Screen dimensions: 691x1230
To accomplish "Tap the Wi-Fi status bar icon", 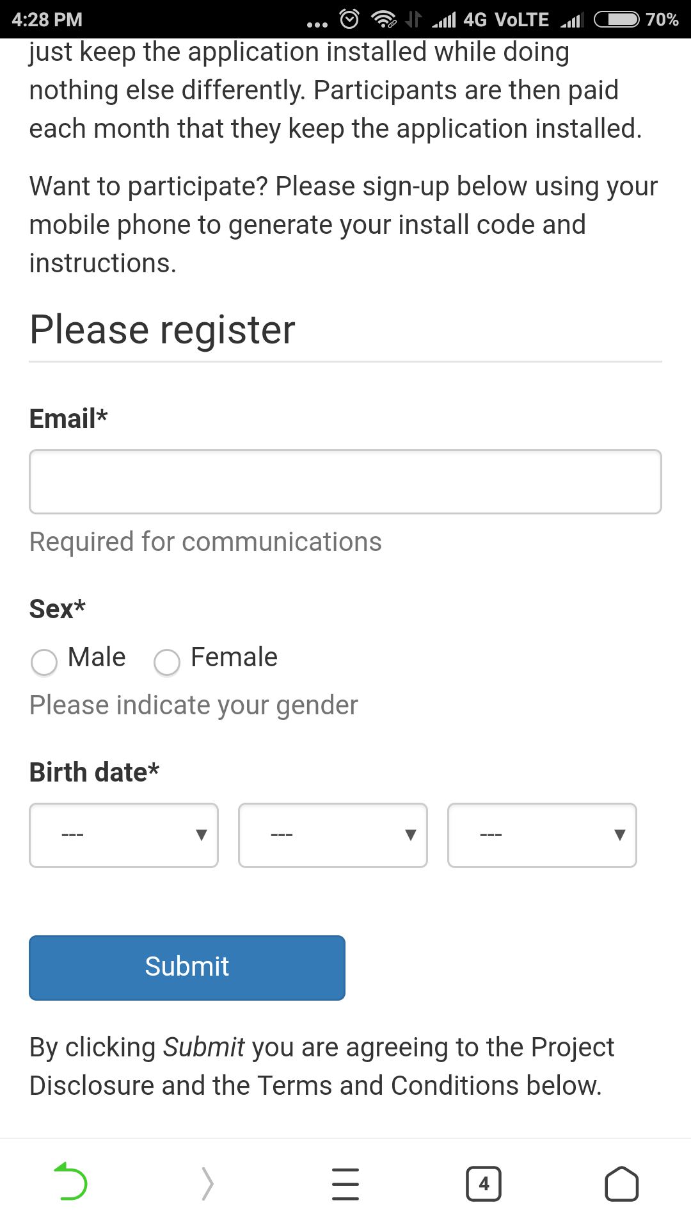I will click(x=383, y=19).
